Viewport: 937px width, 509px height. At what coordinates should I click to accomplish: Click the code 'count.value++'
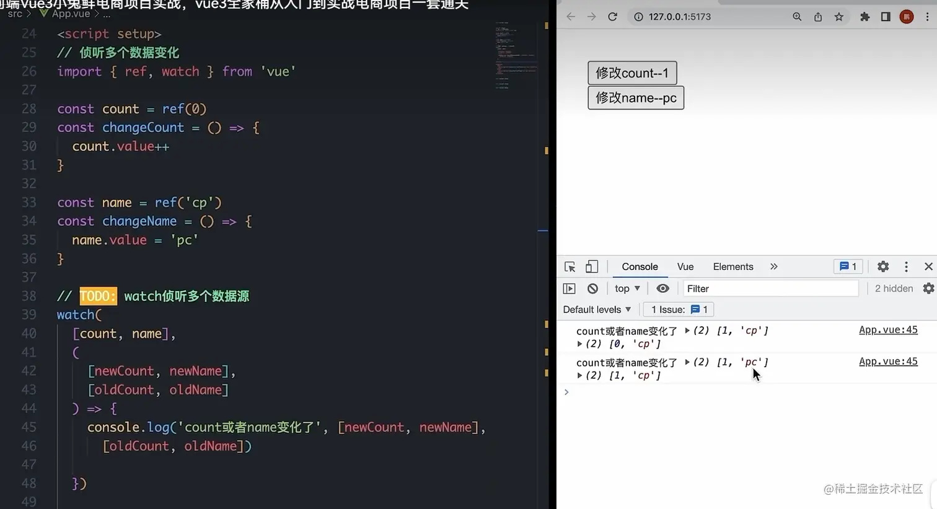click(121, 147)
